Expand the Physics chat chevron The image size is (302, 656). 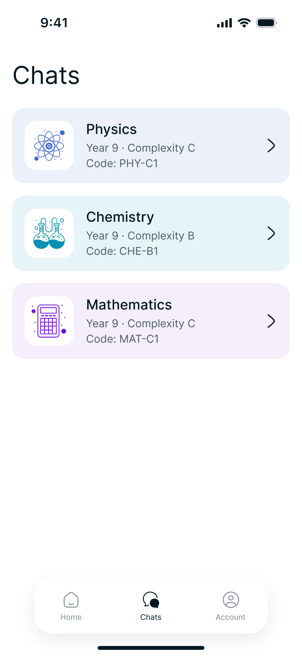point(271,146)
